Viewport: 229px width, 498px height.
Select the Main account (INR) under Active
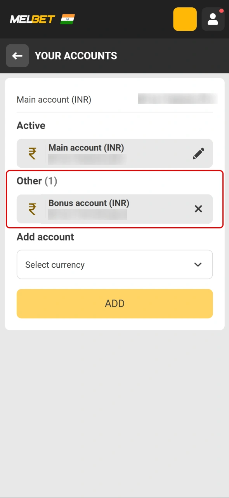115,153
